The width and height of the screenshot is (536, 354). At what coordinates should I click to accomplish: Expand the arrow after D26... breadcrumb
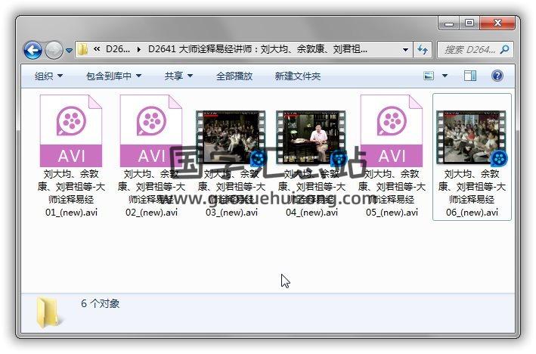(139, 50)
